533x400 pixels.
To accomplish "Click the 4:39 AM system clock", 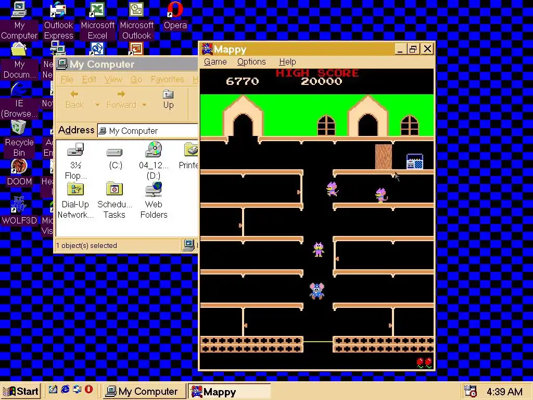I will pos(504,392).
